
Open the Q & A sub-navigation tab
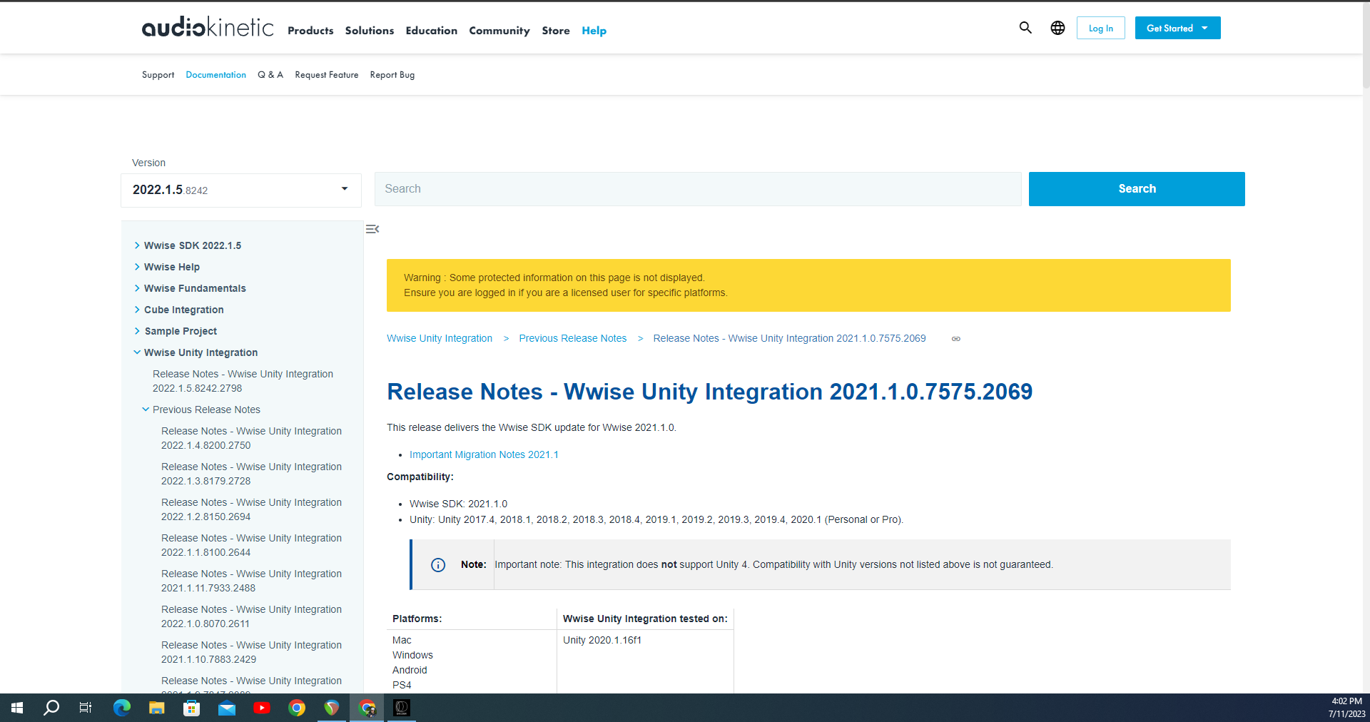pyautogui.click(x=270, y=75)
